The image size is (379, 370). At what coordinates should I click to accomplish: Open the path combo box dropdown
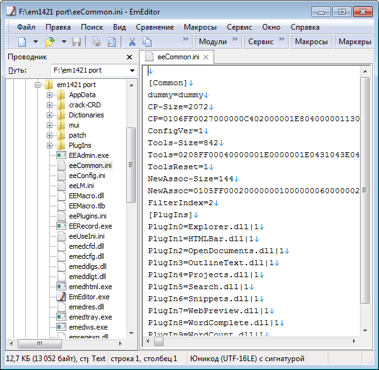[132, 70]
